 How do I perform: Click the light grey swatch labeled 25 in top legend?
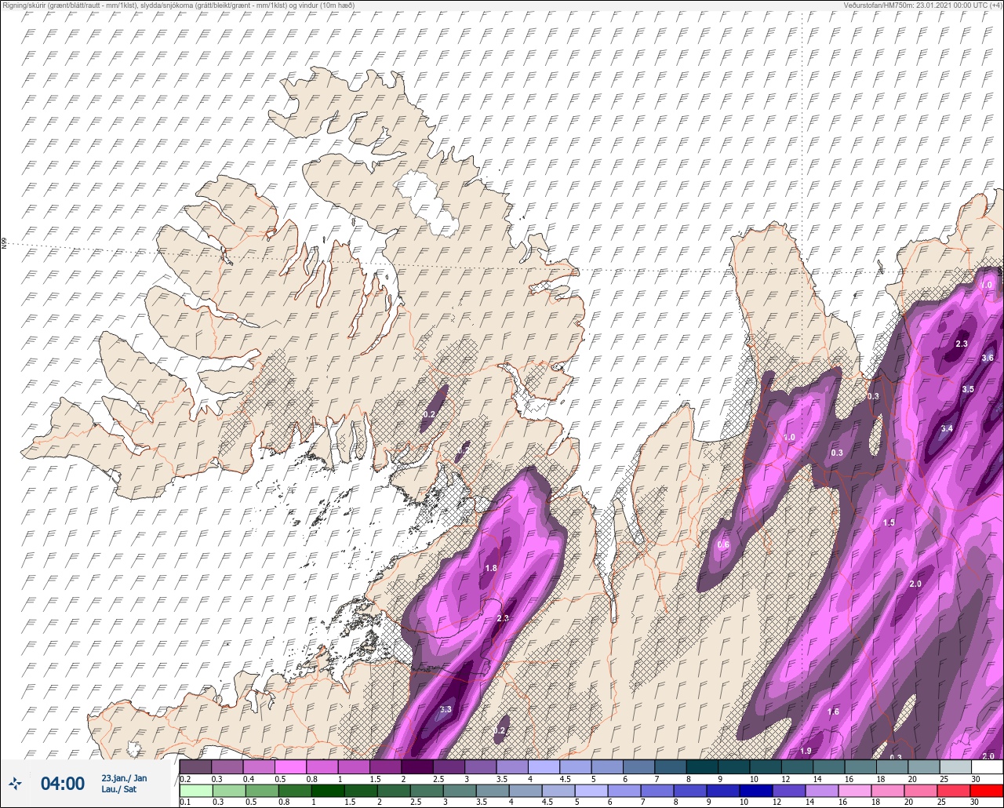coord(955,766)
